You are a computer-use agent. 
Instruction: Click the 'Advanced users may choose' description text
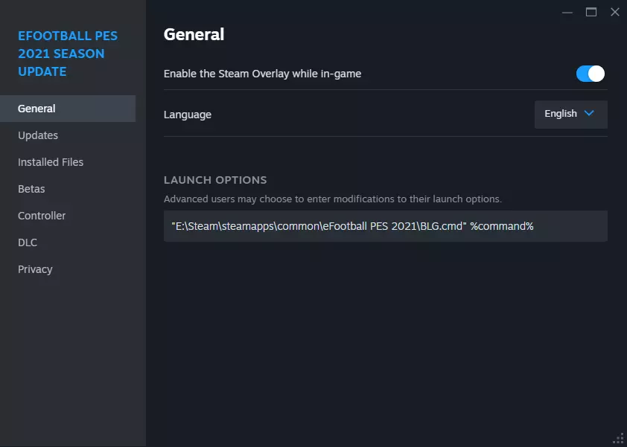coord(333,199)
